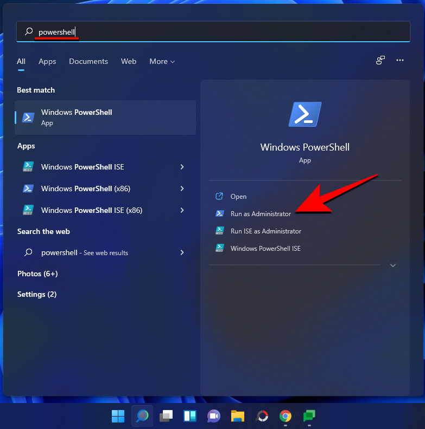The height and width of the screenshot is (429, 425).
Task: Open the circular refresh-style app on the taskbar
Action: click(x=262, y=416)
